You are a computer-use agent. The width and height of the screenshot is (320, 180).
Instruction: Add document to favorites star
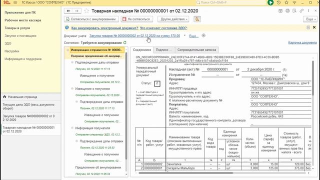coord(86,11)
